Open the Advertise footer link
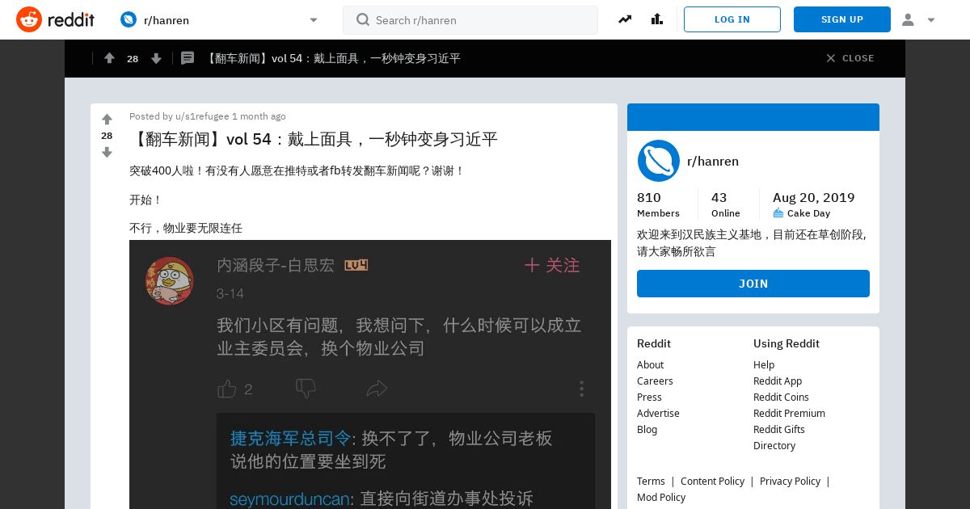The height and width of the screenshot is (509, 970). point(658,413)
